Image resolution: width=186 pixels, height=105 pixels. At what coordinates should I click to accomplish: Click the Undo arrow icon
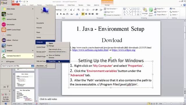coord(20,1)
